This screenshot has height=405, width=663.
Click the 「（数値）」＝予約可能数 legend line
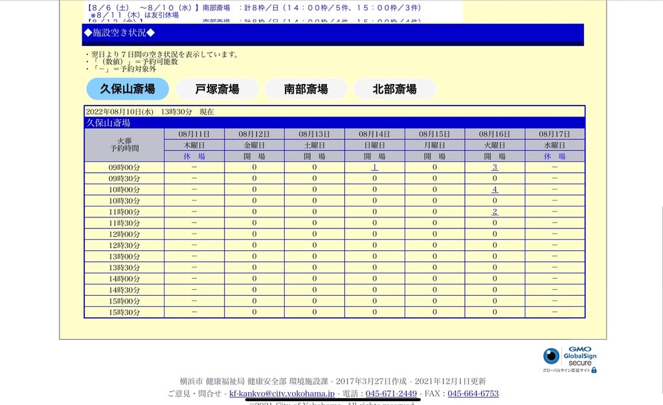(131, 61)
